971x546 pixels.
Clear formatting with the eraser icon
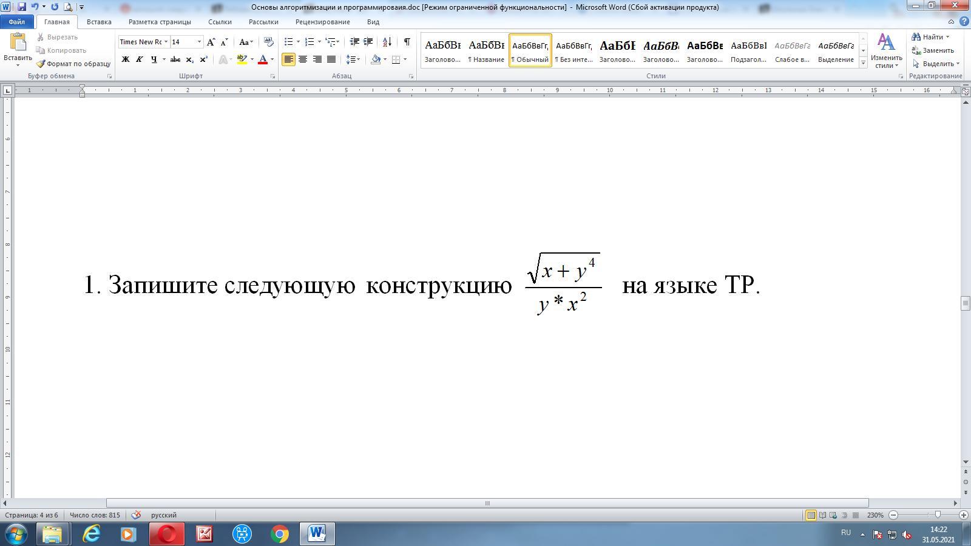point(269,42)
